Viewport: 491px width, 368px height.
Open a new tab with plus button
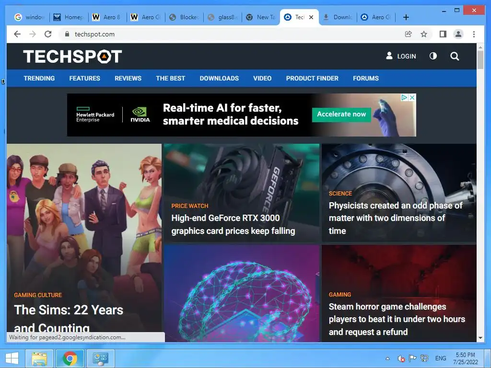tap(406, 17)
